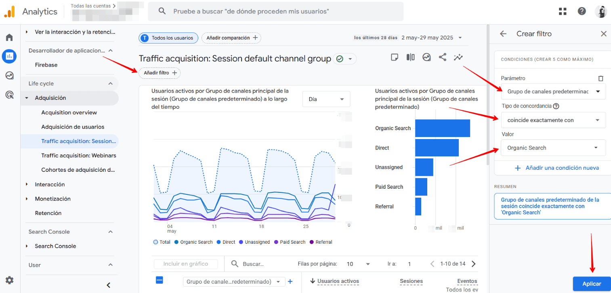This screenshot has width=611, height=293.
Task: Focus the Analytics search bar
Action: coord(276,11)
